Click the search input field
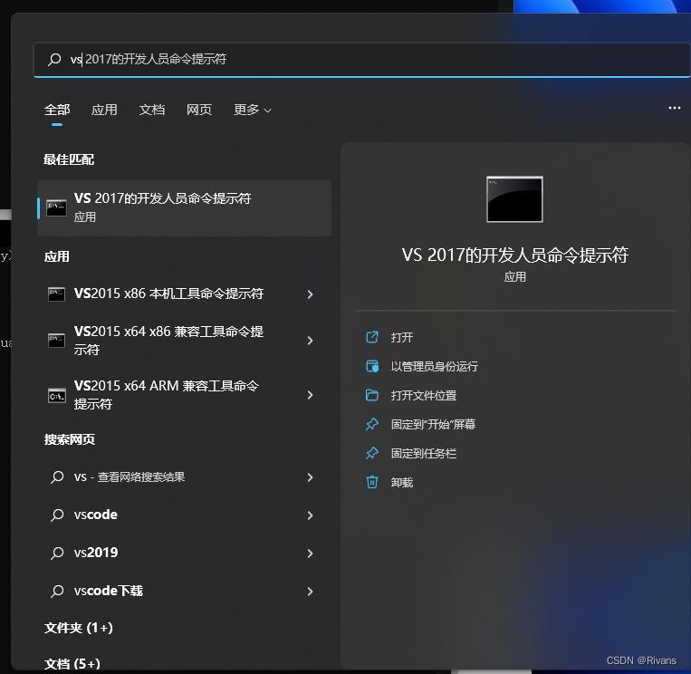 [361, 60]
